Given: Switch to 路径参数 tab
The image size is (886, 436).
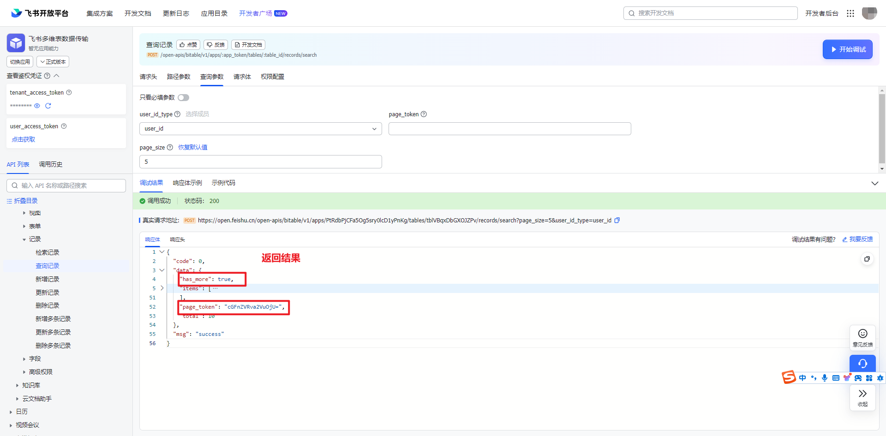Looking at the screenshot, I should pyautogui.click(x=179, y=77).
